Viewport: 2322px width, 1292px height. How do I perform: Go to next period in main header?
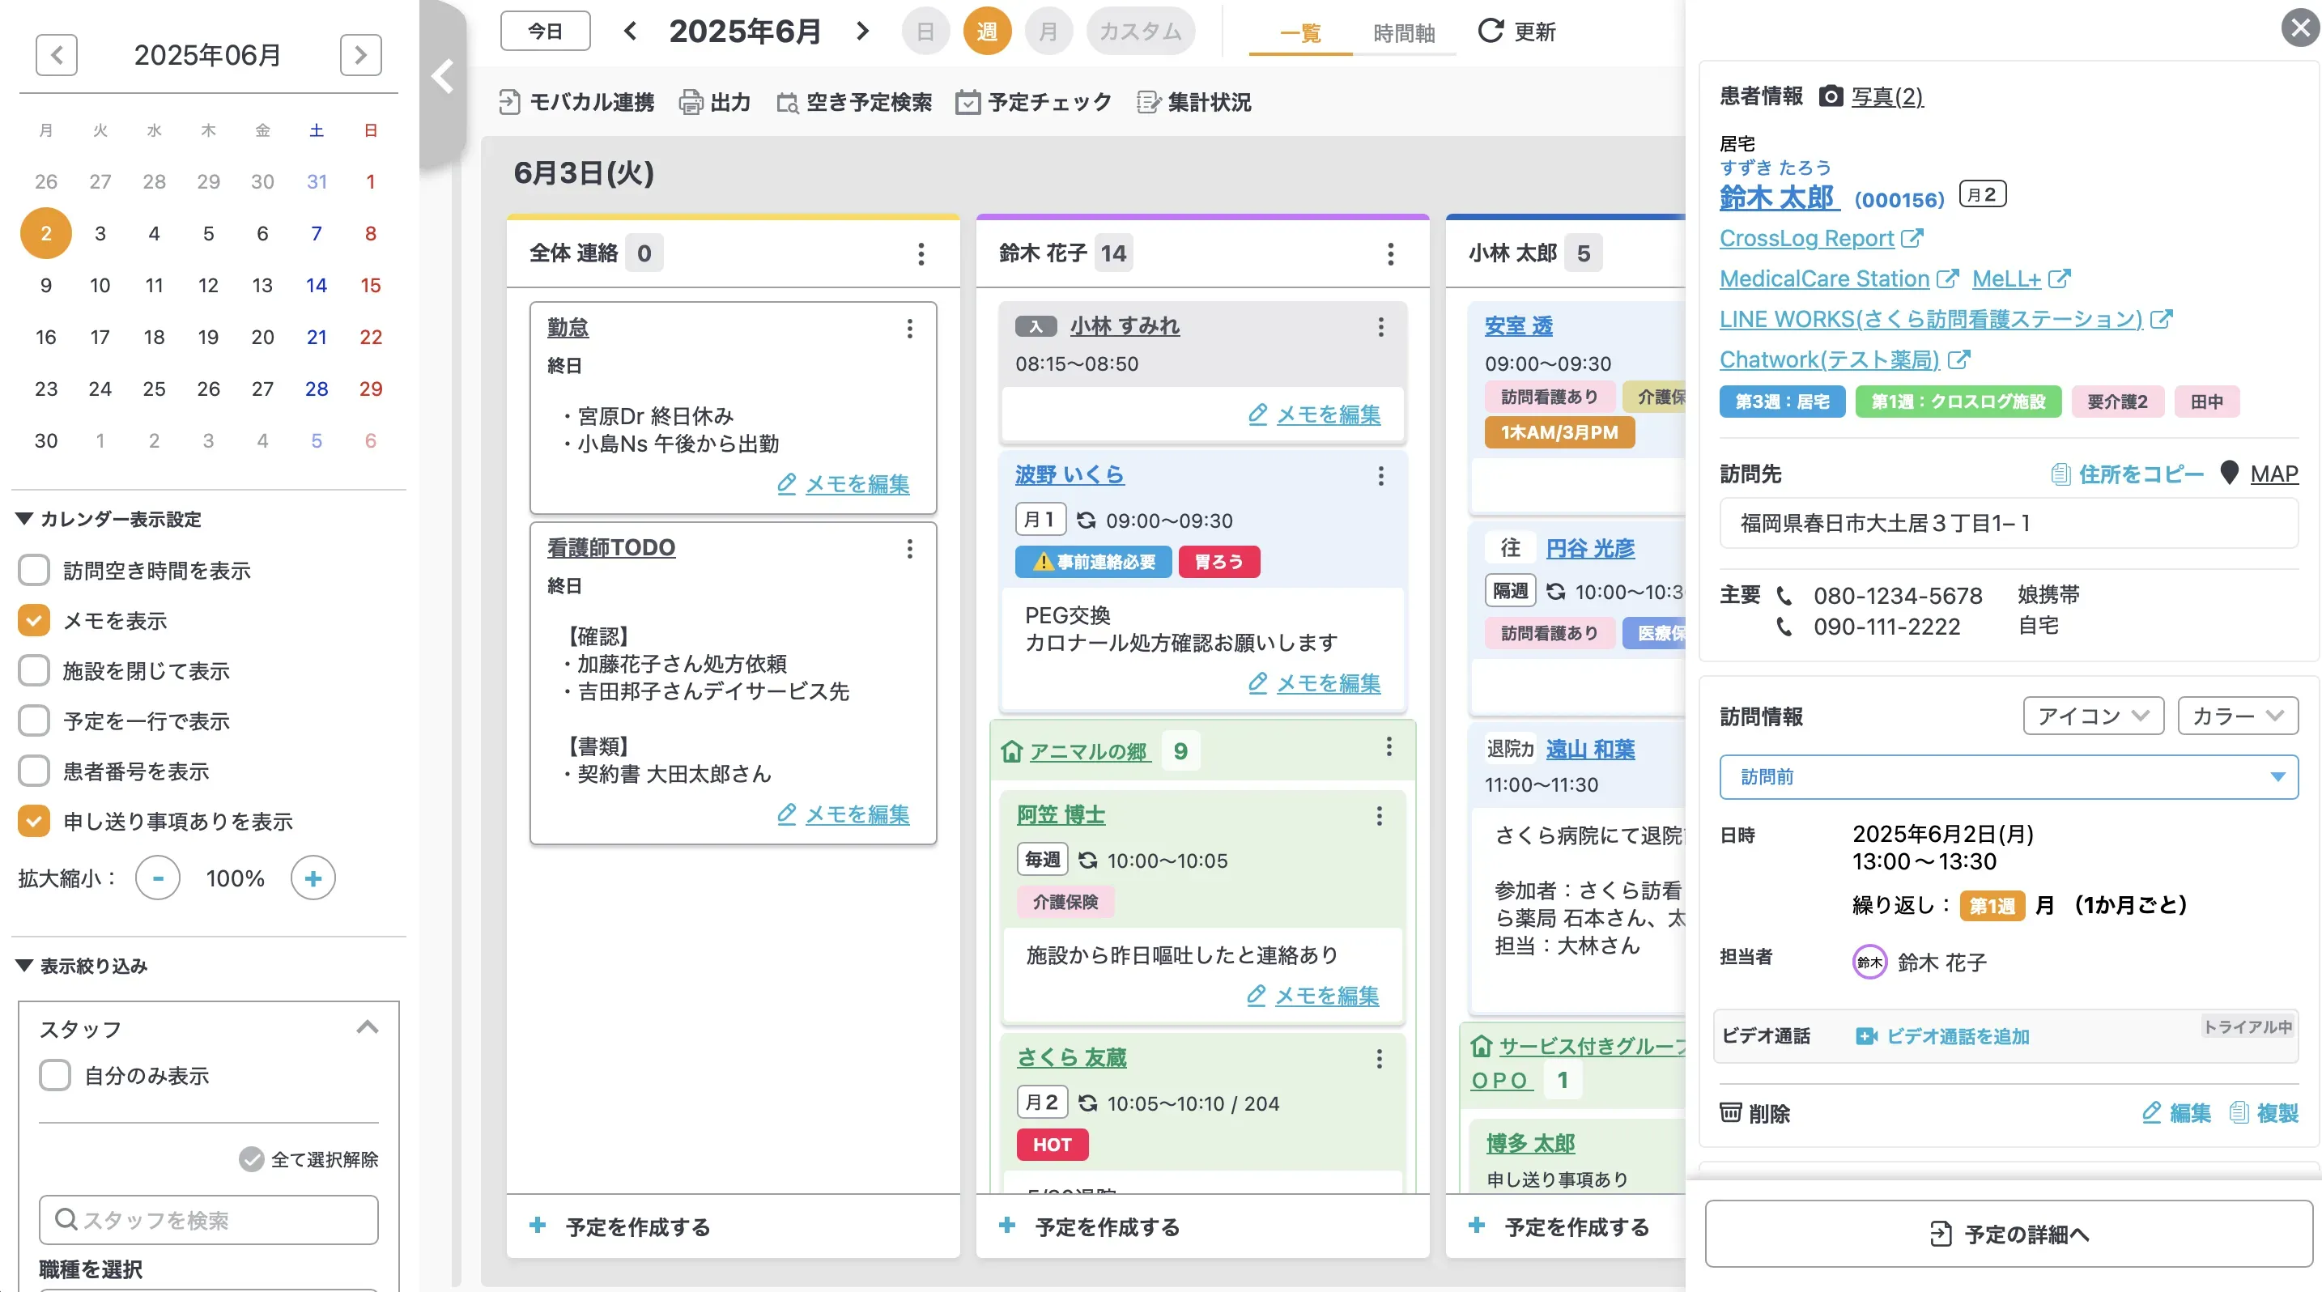point(862,32)
